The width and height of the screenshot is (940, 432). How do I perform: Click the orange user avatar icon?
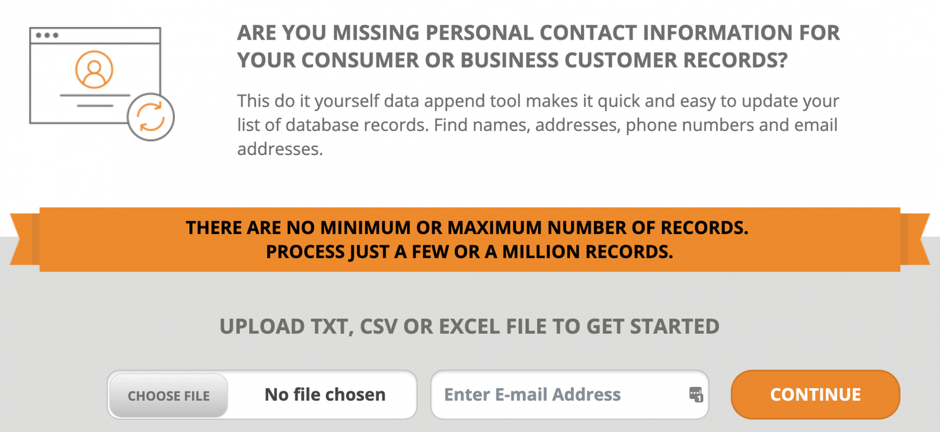click(94, 69)
